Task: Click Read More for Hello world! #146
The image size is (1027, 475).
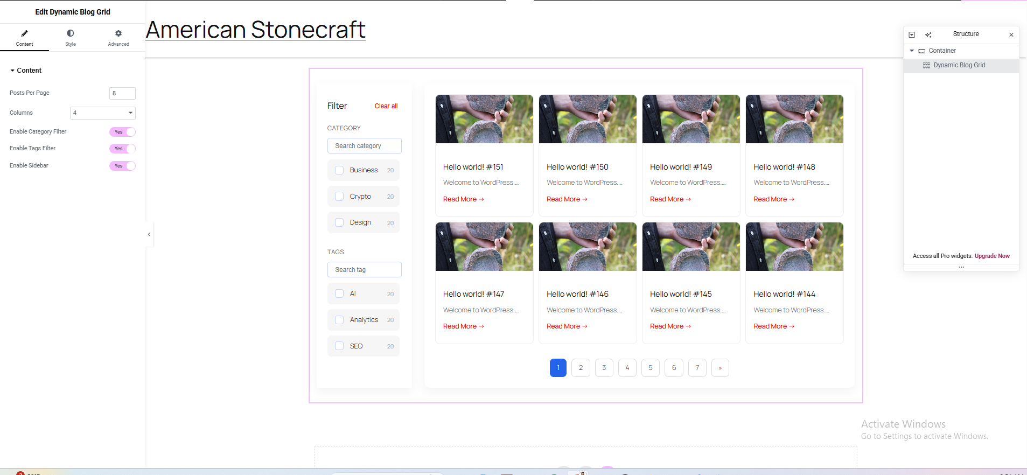Action: tap(567, 326)
